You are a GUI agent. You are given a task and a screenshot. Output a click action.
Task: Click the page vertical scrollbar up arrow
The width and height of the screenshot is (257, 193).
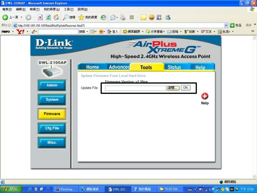[254, 38]
